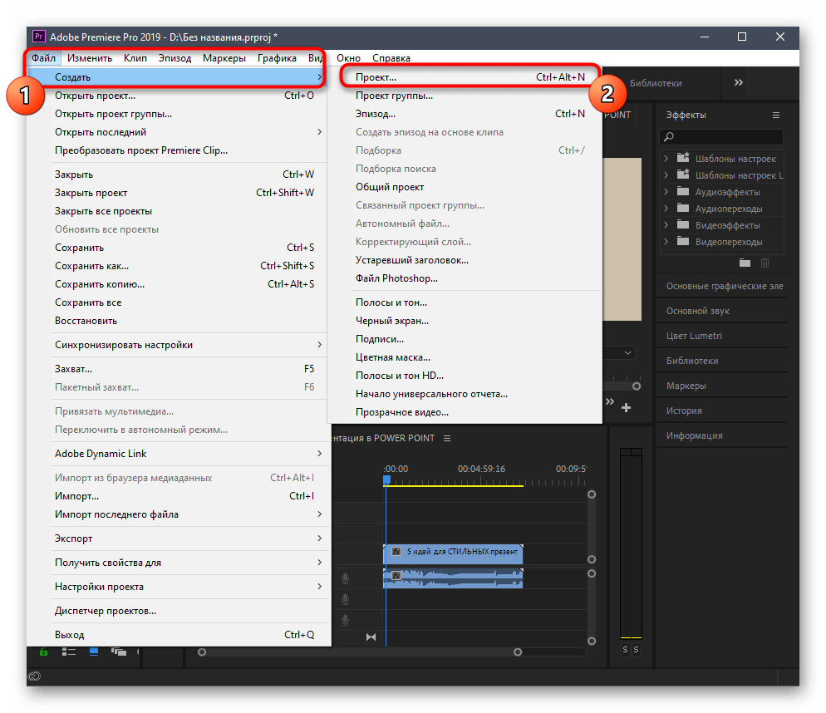
Task: Open the Основные графические элементы panel
Action: pyautogui.click(x=725, y=286)
